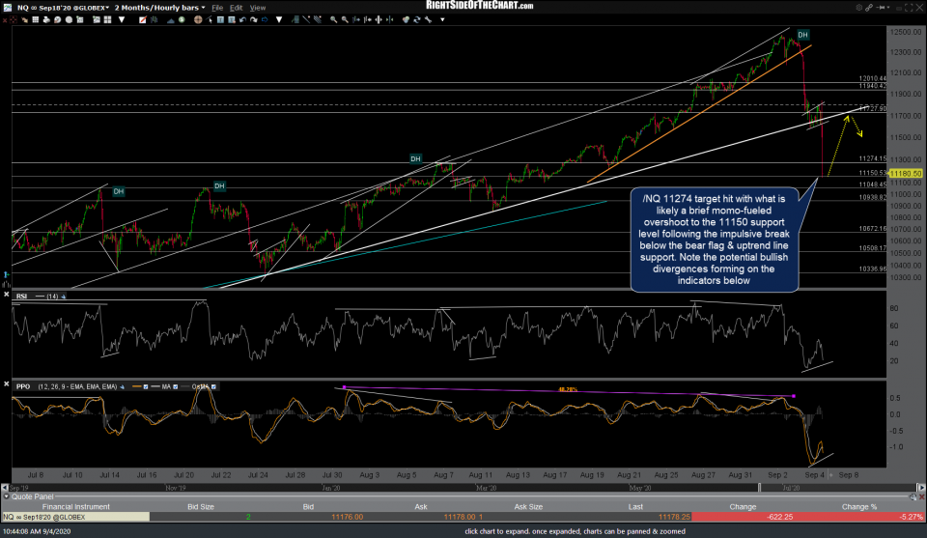Viewport: 927px width, 538px height.
Task: Click the refresh chart icon
Action: (417, 19)
